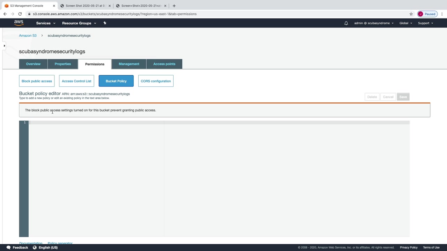Click the Paused profile avatar button

pos(427,14)
